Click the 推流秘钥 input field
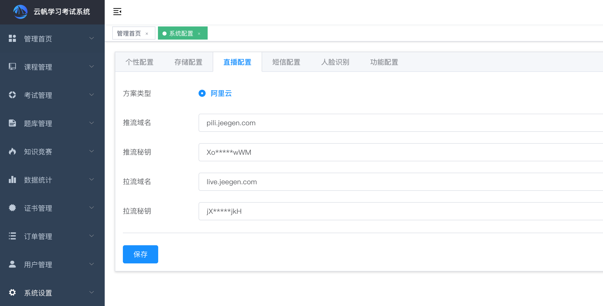The width and height of the screenshot is (603, 306). [x=401, y=152]
